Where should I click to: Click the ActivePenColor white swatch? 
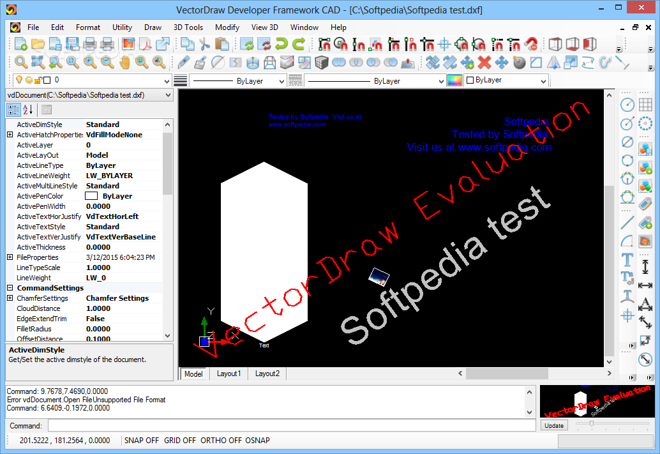[91, 196]
